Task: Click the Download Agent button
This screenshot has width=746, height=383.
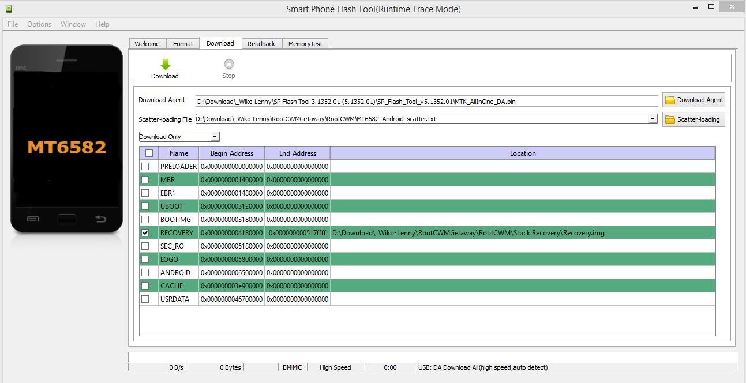Action: point(693,100)
